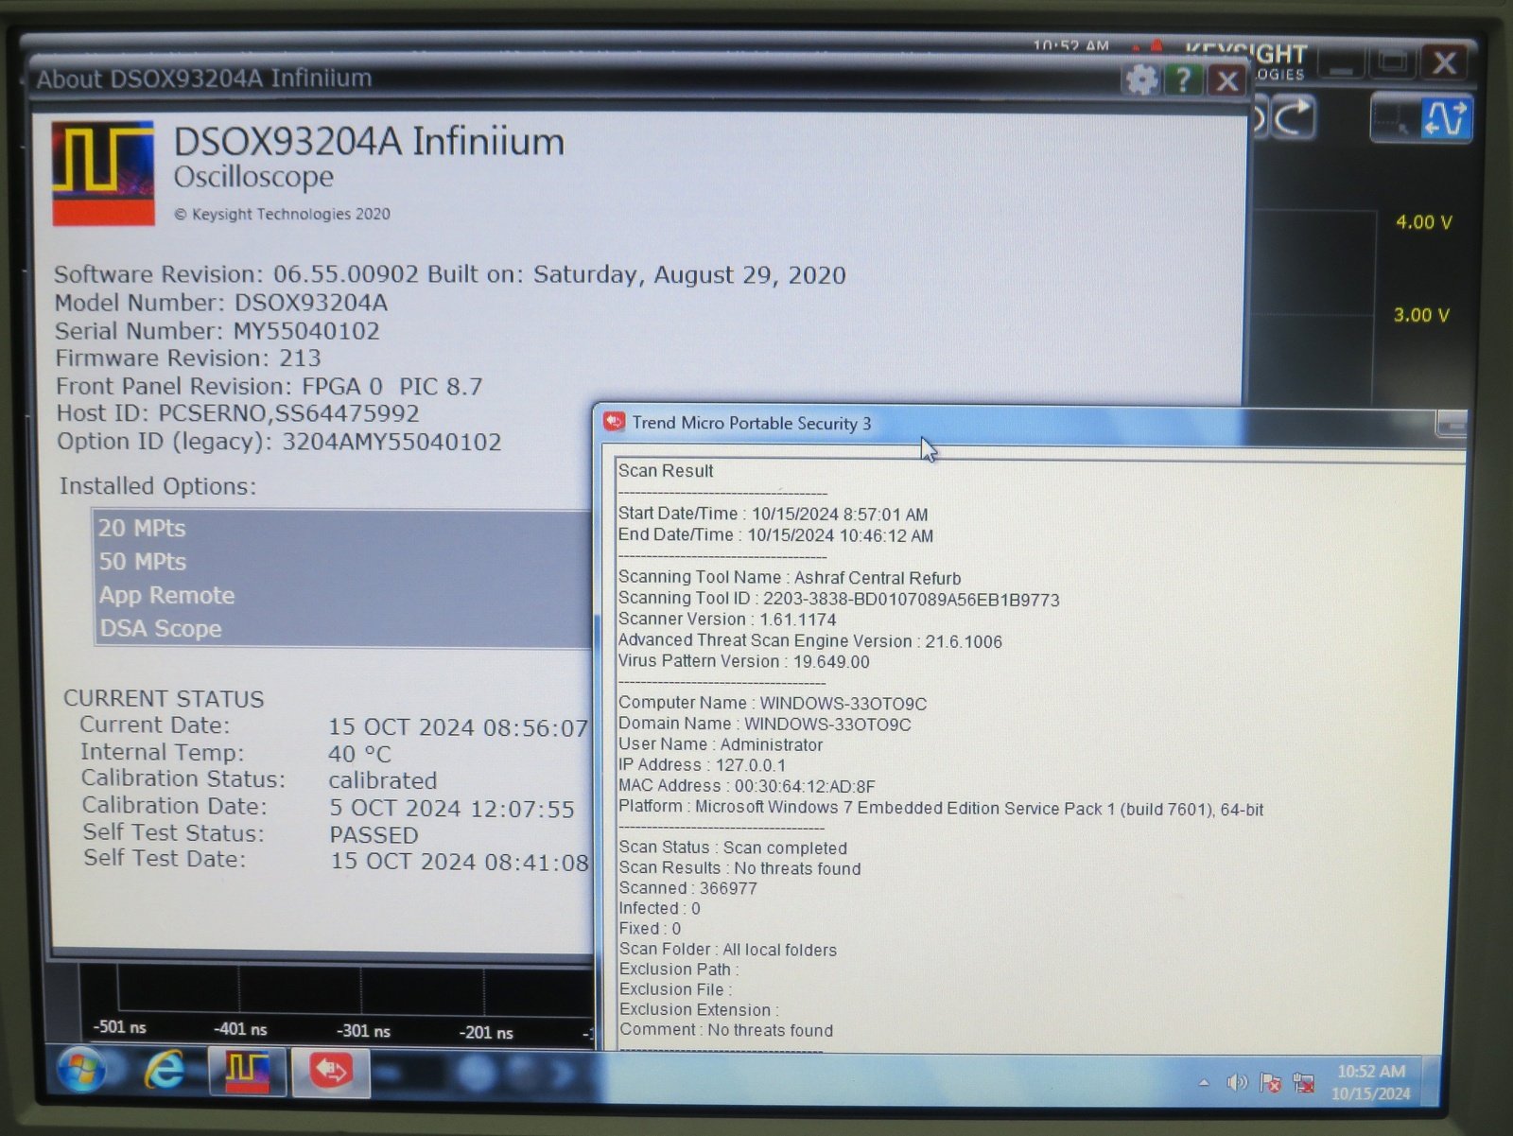Click Self Test Status value PASSED

(374, 835)
